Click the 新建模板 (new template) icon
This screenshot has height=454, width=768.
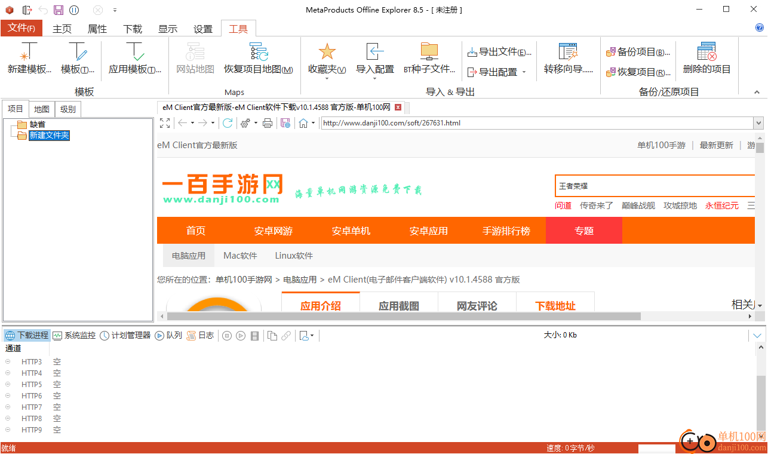29,52
